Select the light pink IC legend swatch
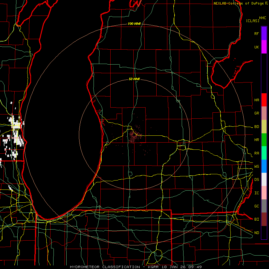269x269 pixels. coord(264,193)
